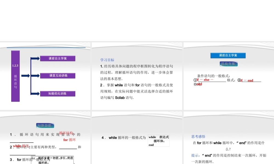Viewport: 274px width, 164px height.
Task: Click the line '3． for 循环的一般格式为'
Action: [30, 160]
